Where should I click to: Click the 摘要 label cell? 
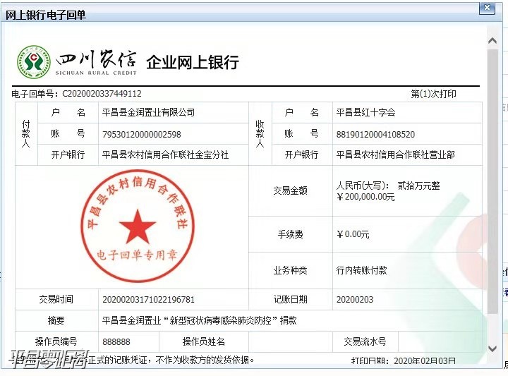(x=56, y=320)
